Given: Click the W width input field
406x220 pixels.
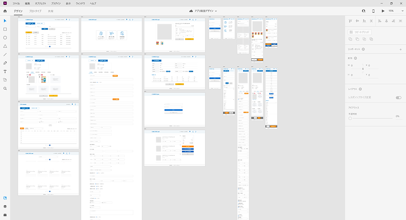Looking at the screenshot, I should click(x=356, y=66).
